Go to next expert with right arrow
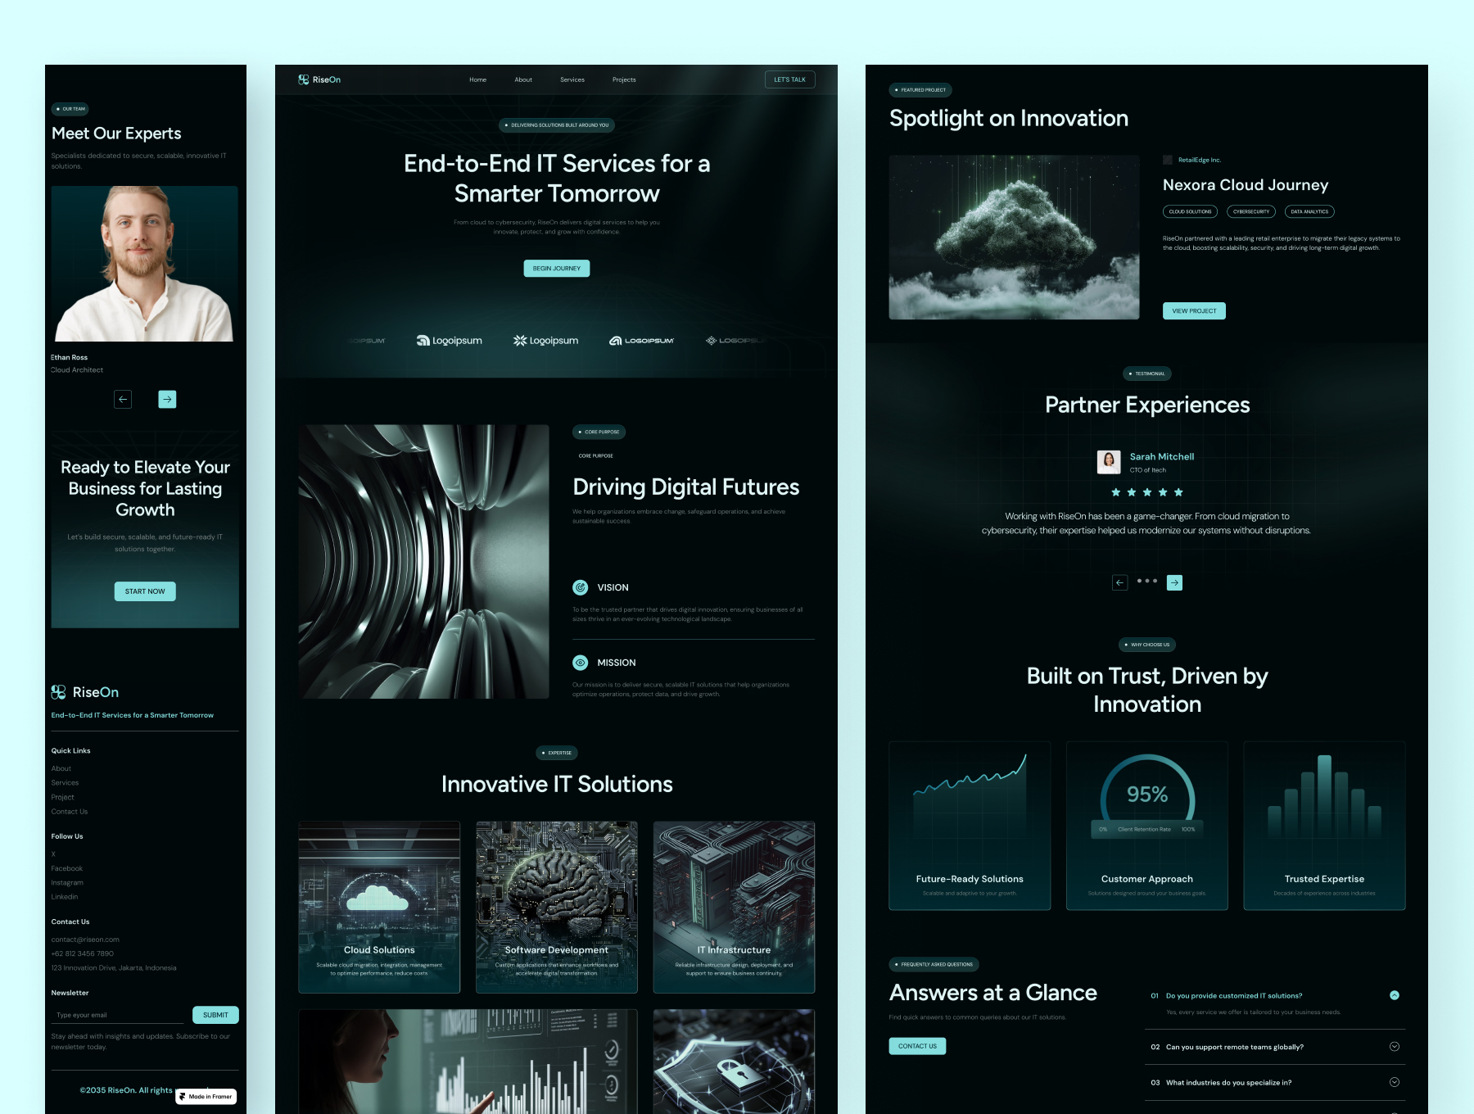The width and height of the screenshot is (1474, 1114). (167, 399)
